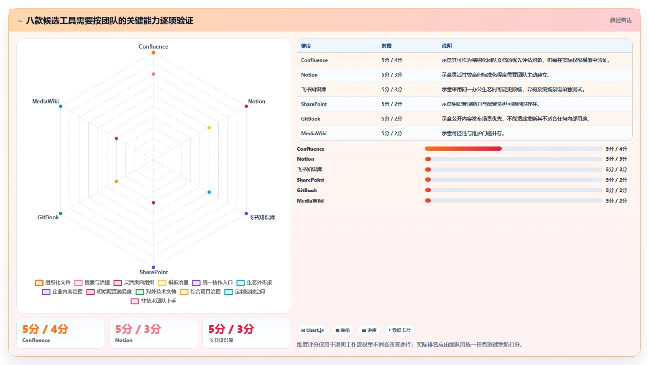
Task: Open the 飞书知识库 5分 / 3分 score card
Action: [x=247, y=333]
